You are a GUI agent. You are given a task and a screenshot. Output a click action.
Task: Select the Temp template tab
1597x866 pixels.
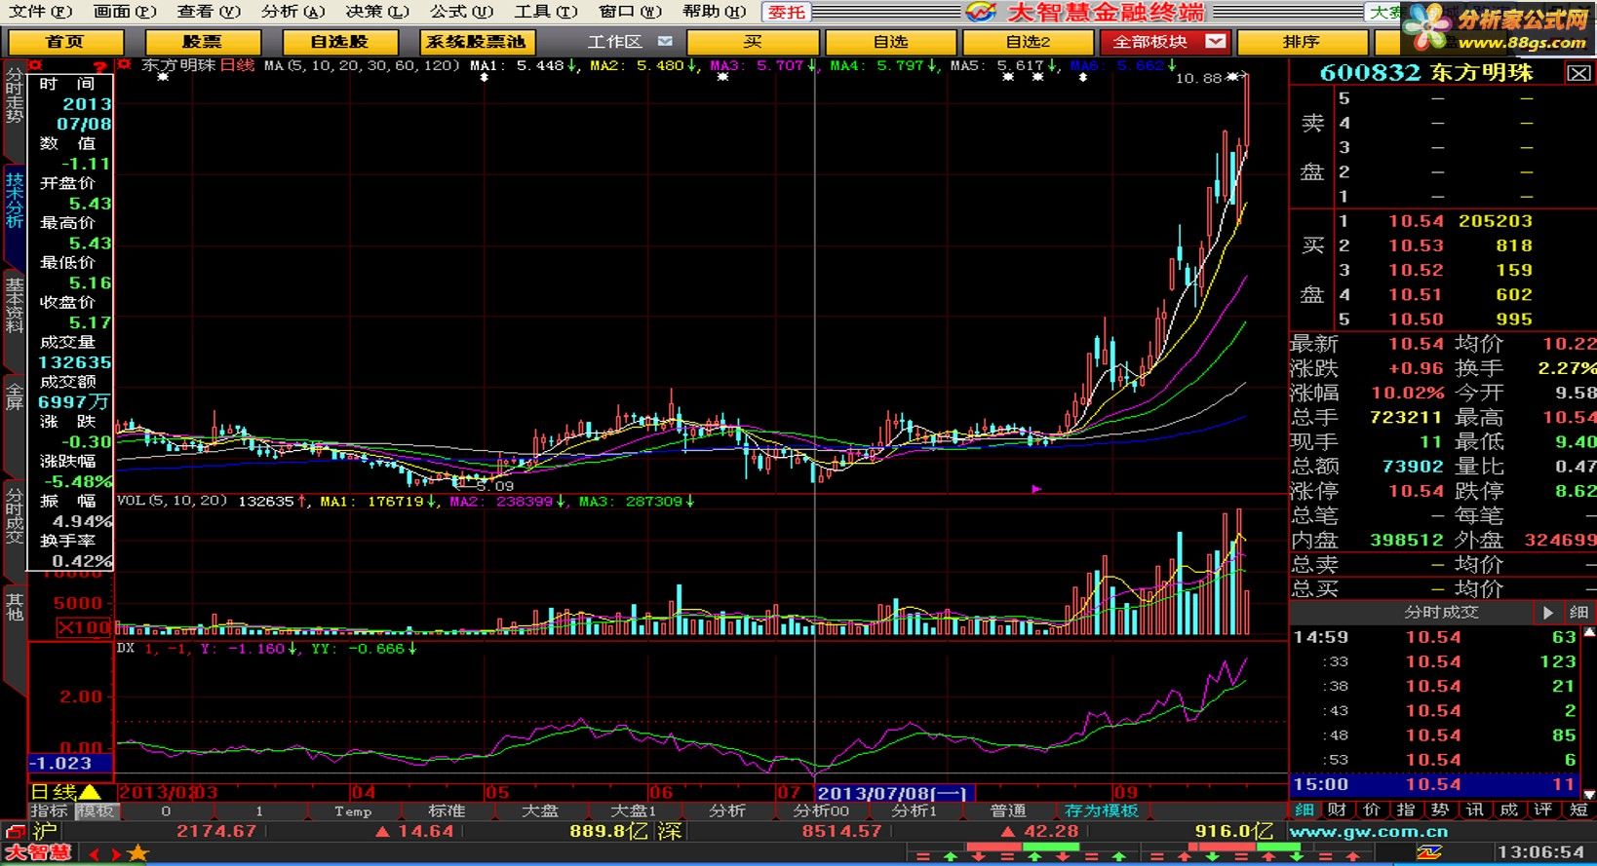tap(353, 810)
